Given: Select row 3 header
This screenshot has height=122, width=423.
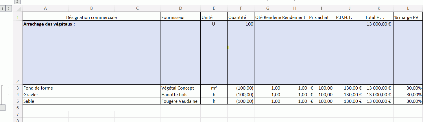Looking at the screenshot, I should click(x=18, y=88).
